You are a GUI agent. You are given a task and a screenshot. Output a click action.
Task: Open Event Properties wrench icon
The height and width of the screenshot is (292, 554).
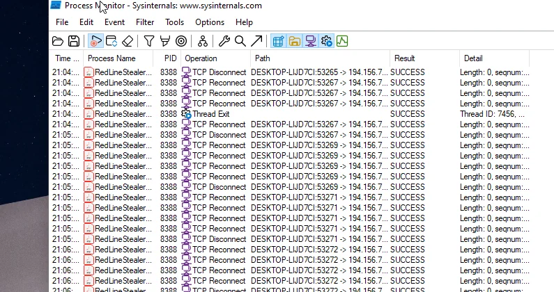[224, 41]
